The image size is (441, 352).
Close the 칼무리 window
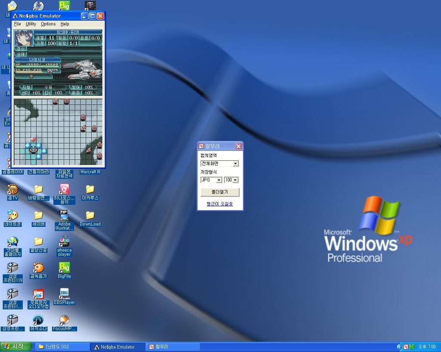pos(239,146)
